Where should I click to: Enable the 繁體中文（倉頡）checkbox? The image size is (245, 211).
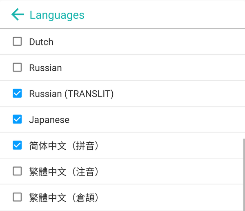pyautogui.click(x=17, y=197)
